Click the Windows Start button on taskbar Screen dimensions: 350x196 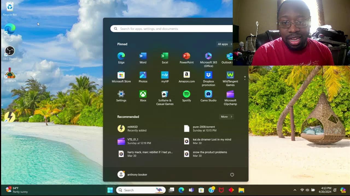pyautogui.click(x=110, y=190)
